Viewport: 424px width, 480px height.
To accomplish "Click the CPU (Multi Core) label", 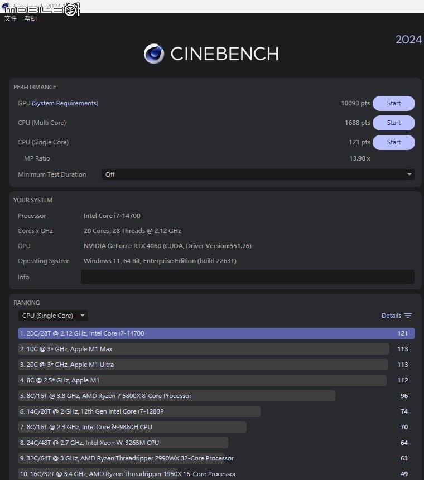I will pyautogui.click(x=42, y=123).
